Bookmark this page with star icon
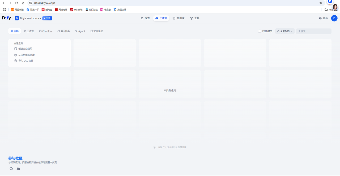Viewport: 340px width, 176px height. pos(321,3)
